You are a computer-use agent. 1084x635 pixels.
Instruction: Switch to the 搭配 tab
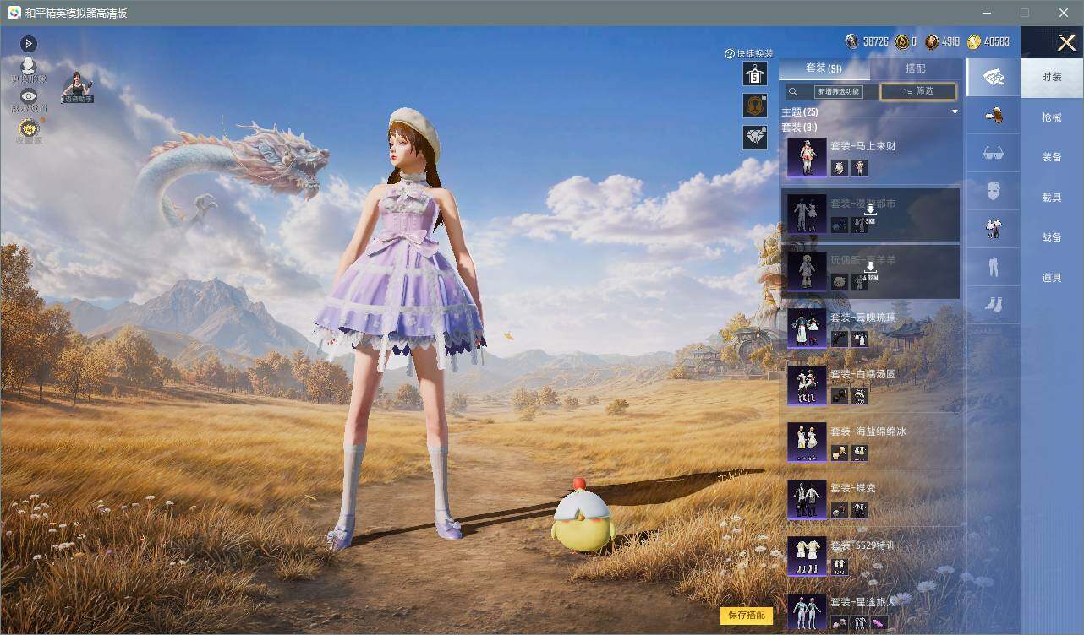tap(916, 68)
